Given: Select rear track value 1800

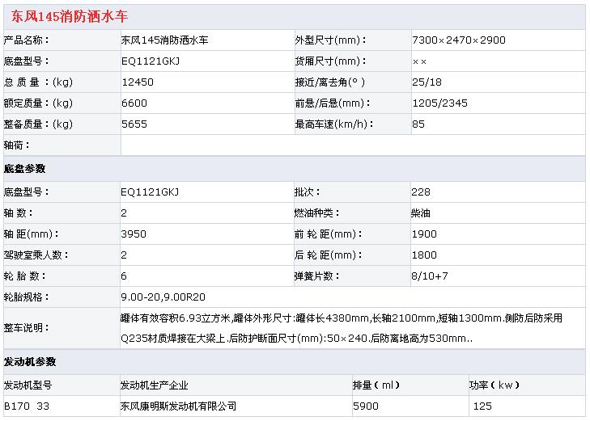Looking at the screenshot, I should [x=424, y=255].
